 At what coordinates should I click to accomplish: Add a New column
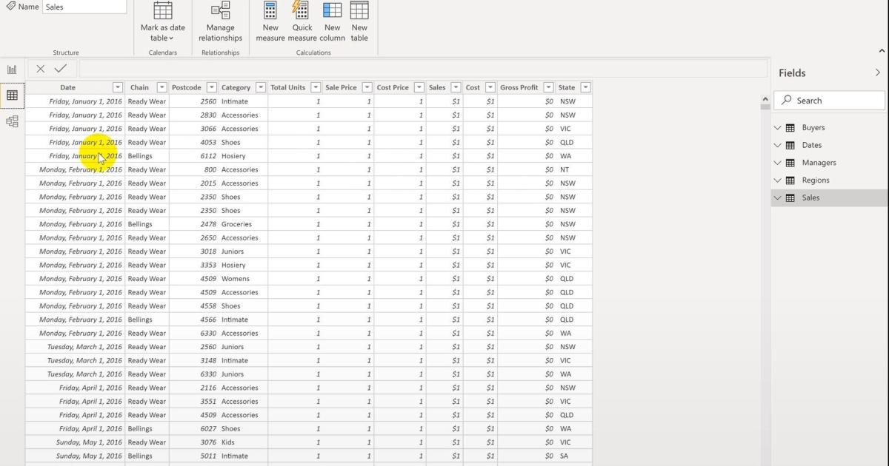[x=332, y=22]
